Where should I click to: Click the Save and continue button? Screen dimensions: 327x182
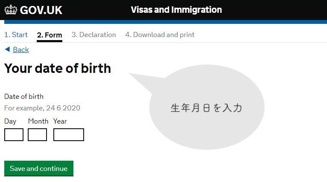(x=39, y=168)
